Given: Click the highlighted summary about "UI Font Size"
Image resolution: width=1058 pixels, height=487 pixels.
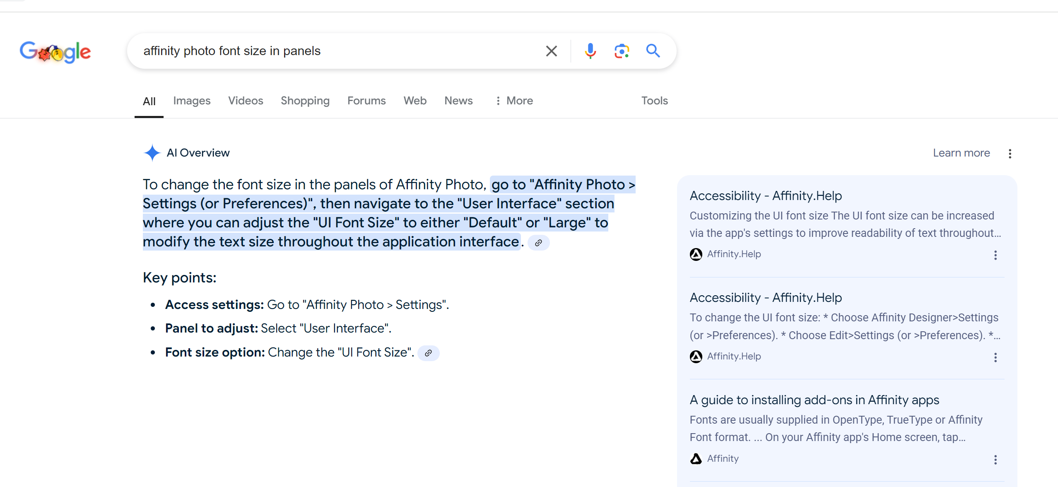Looking at the screenshot, I should click(x=389, y=213).
